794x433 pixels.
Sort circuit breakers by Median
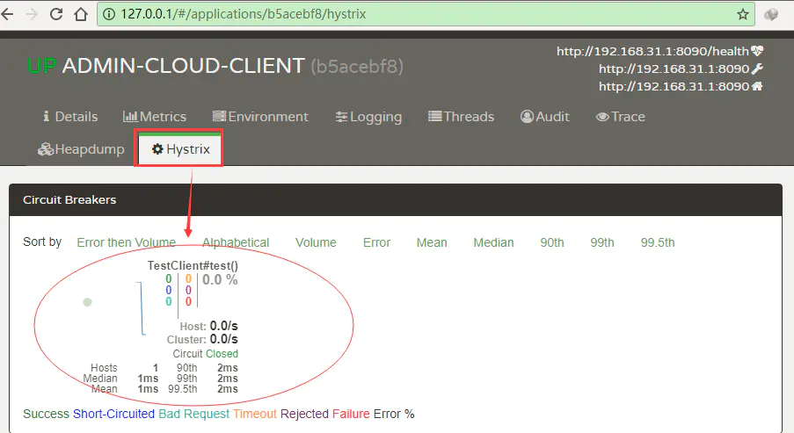pos(493,242)
